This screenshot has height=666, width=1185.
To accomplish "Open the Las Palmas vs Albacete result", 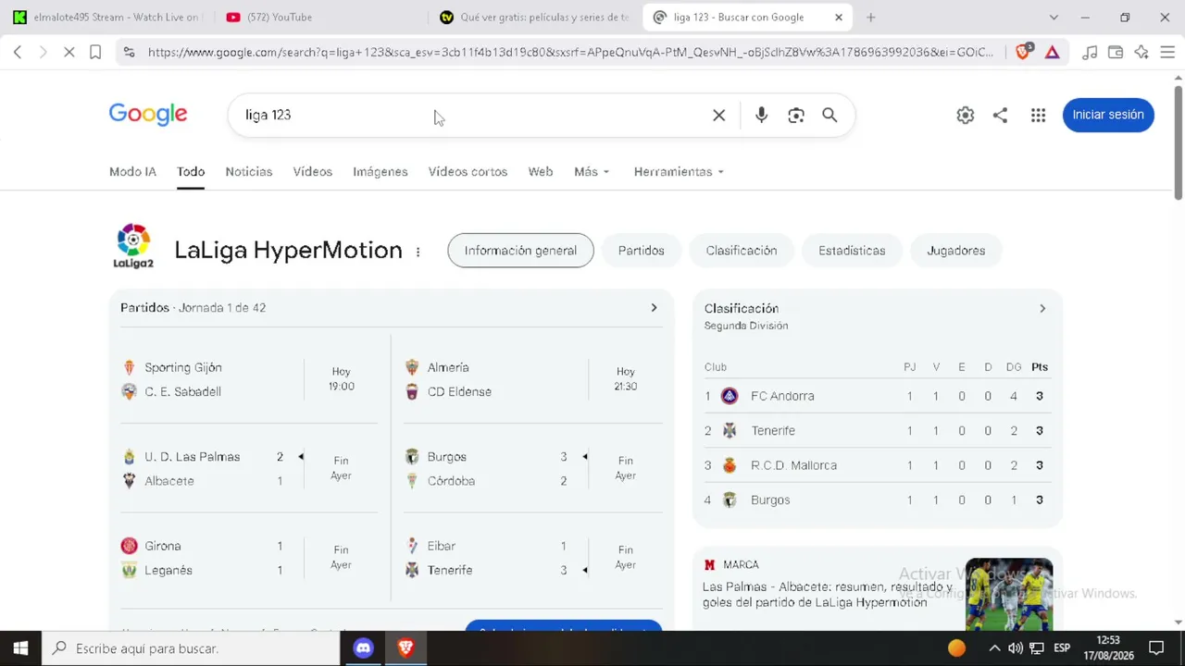I will tap(249, 469).
